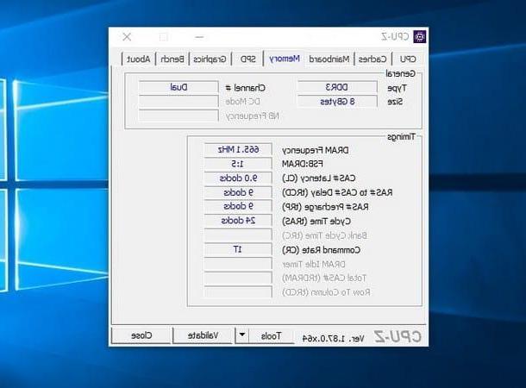This screenshot has width=526, height=388.
Task: Click the CPU-Z app icon in title bar
Action: click(420, 36)
